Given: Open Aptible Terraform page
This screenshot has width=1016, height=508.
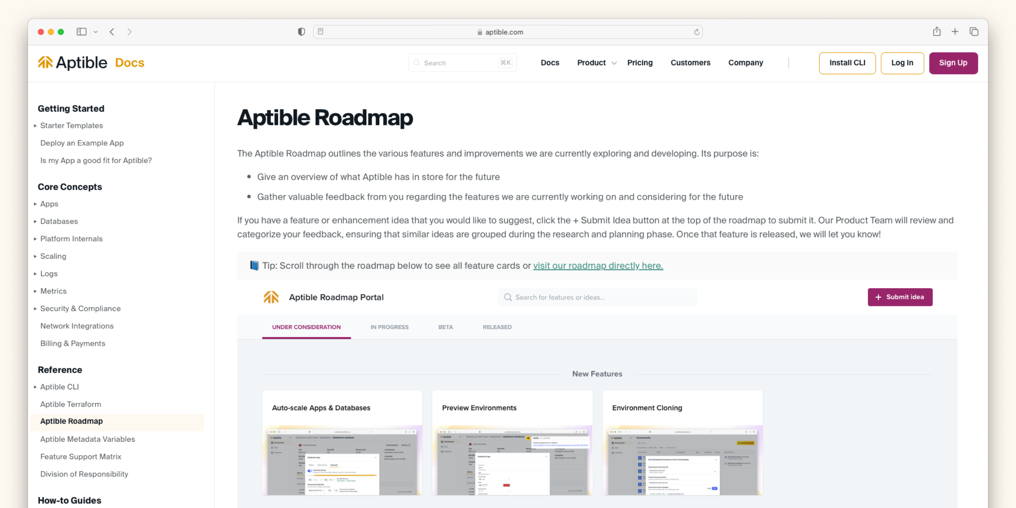Looking at the screenshot, I should (71, 404).
